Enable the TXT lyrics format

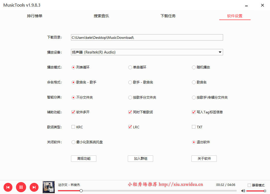pos(194,127)
